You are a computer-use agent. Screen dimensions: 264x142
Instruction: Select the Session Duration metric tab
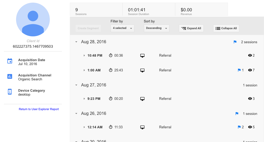click(x=149, y=10)
